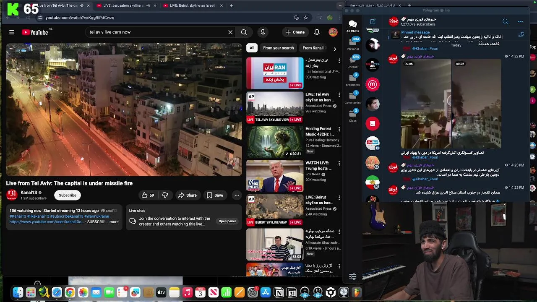Save the video to a playlist

[x=215, y=195]
